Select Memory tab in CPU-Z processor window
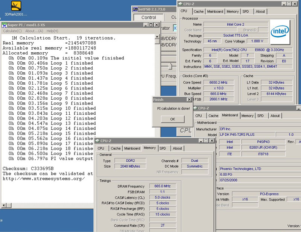301x232 pixels. [232, 12]
